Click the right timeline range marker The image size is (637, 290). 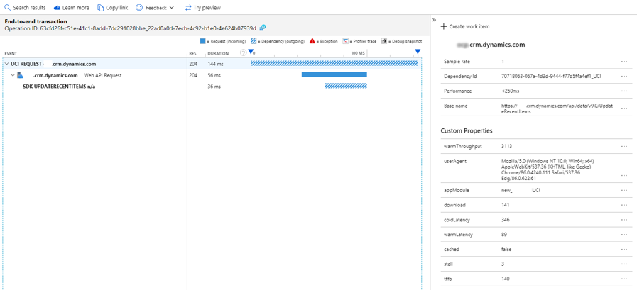[418, 52]
